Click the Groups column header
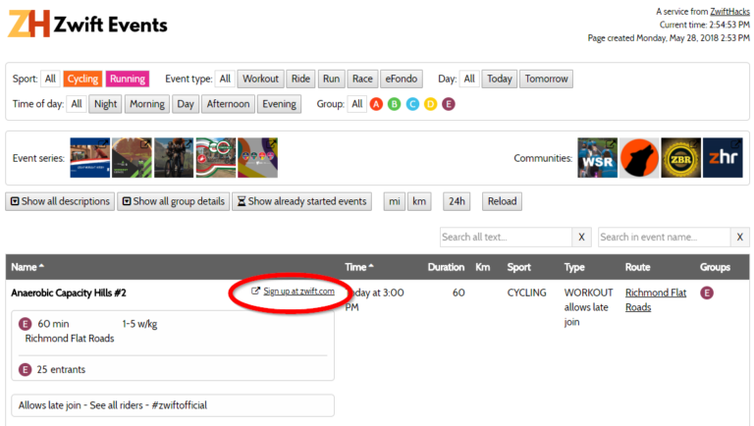 715,267
